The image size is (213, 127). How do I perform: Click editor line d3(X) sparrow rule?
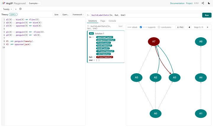pyautogui.click(x=24, y=26)
